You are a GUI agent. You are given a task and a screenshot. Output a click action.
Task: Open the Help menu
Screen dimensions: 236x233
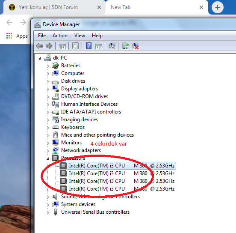click(97, 36)
